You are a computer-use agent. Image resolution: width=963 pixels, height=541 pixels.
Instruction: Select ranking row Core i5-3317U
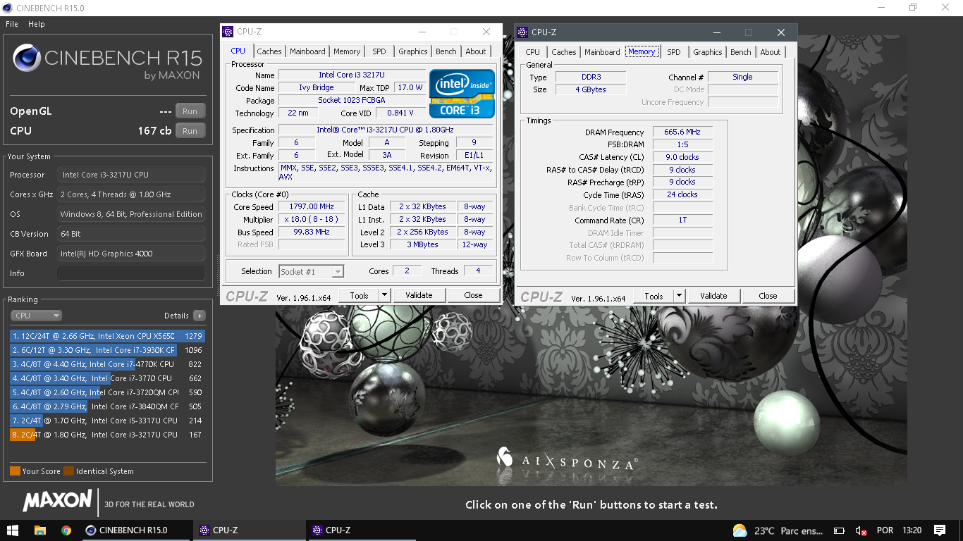[107, 421]
